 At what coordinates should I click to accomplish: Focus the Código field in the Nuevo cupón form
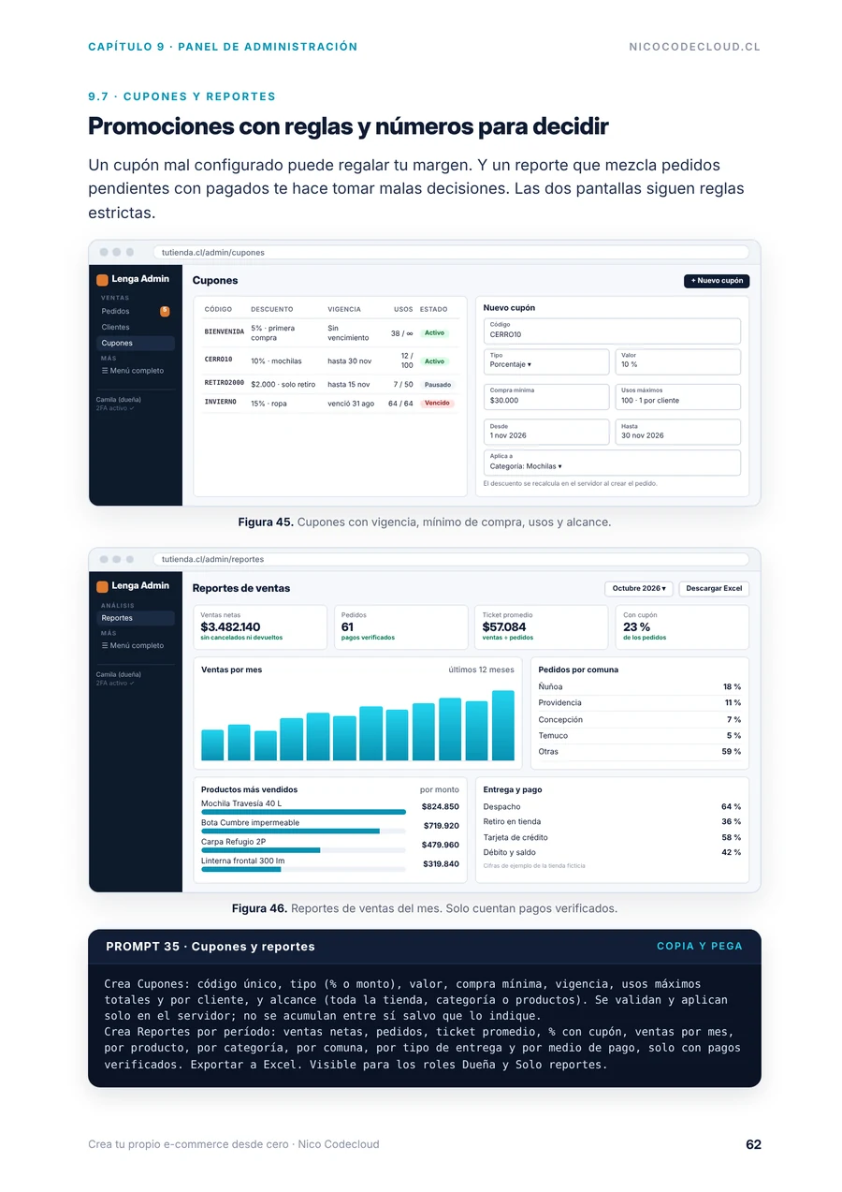[x=612, y=331]
